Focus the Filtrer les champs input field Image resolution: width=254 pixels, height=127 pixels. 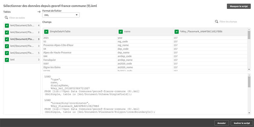233,22
